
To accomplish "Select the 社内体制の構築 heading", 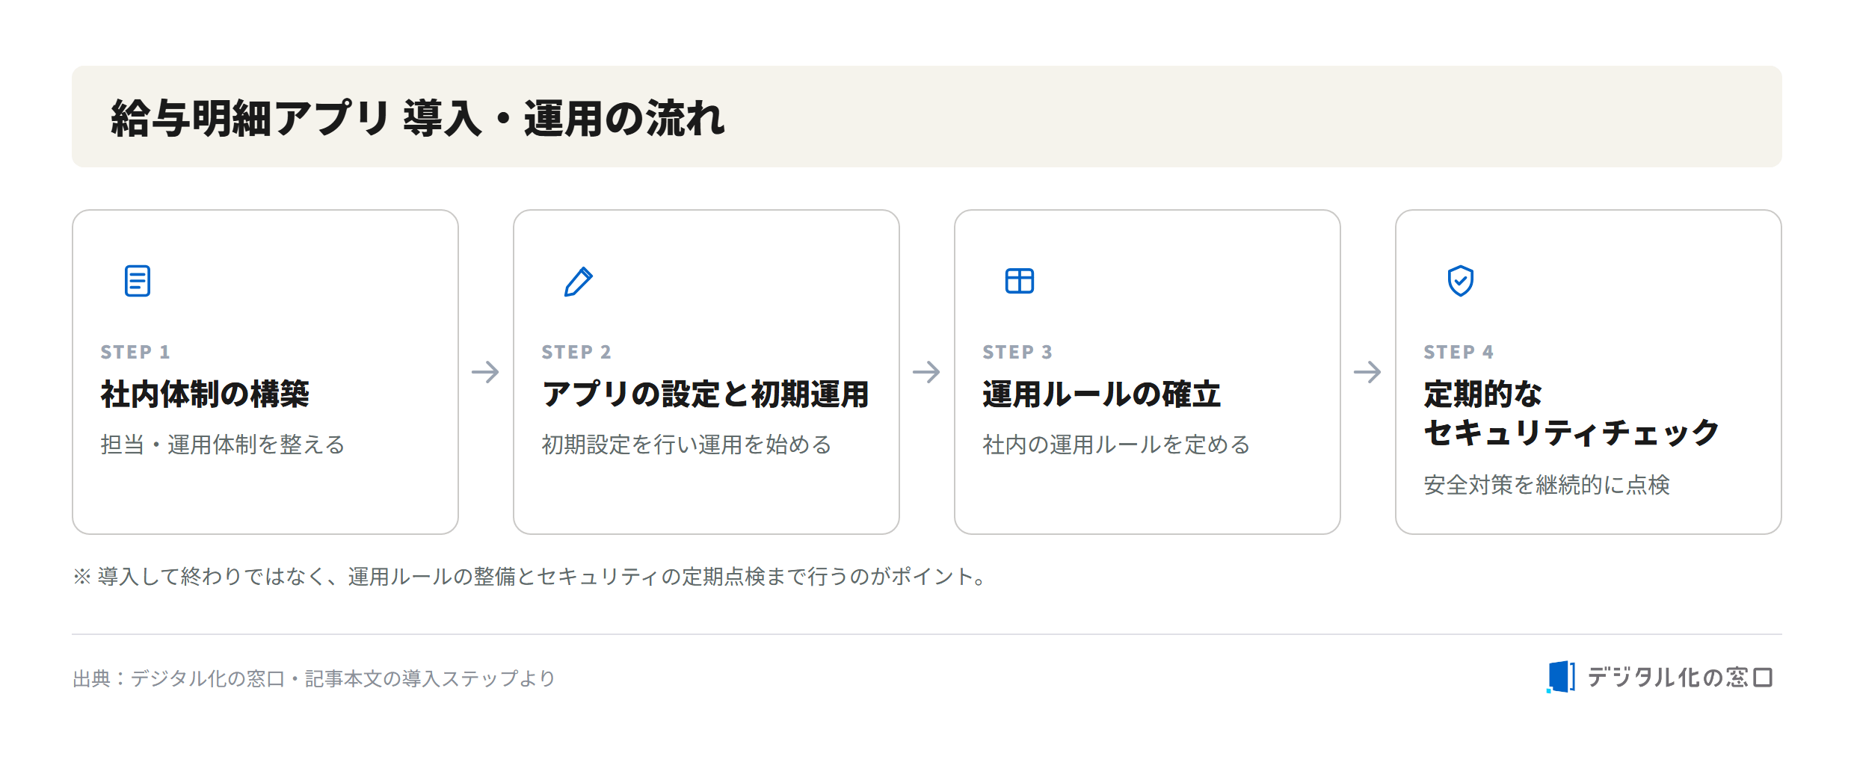I will tap(205, 394).
